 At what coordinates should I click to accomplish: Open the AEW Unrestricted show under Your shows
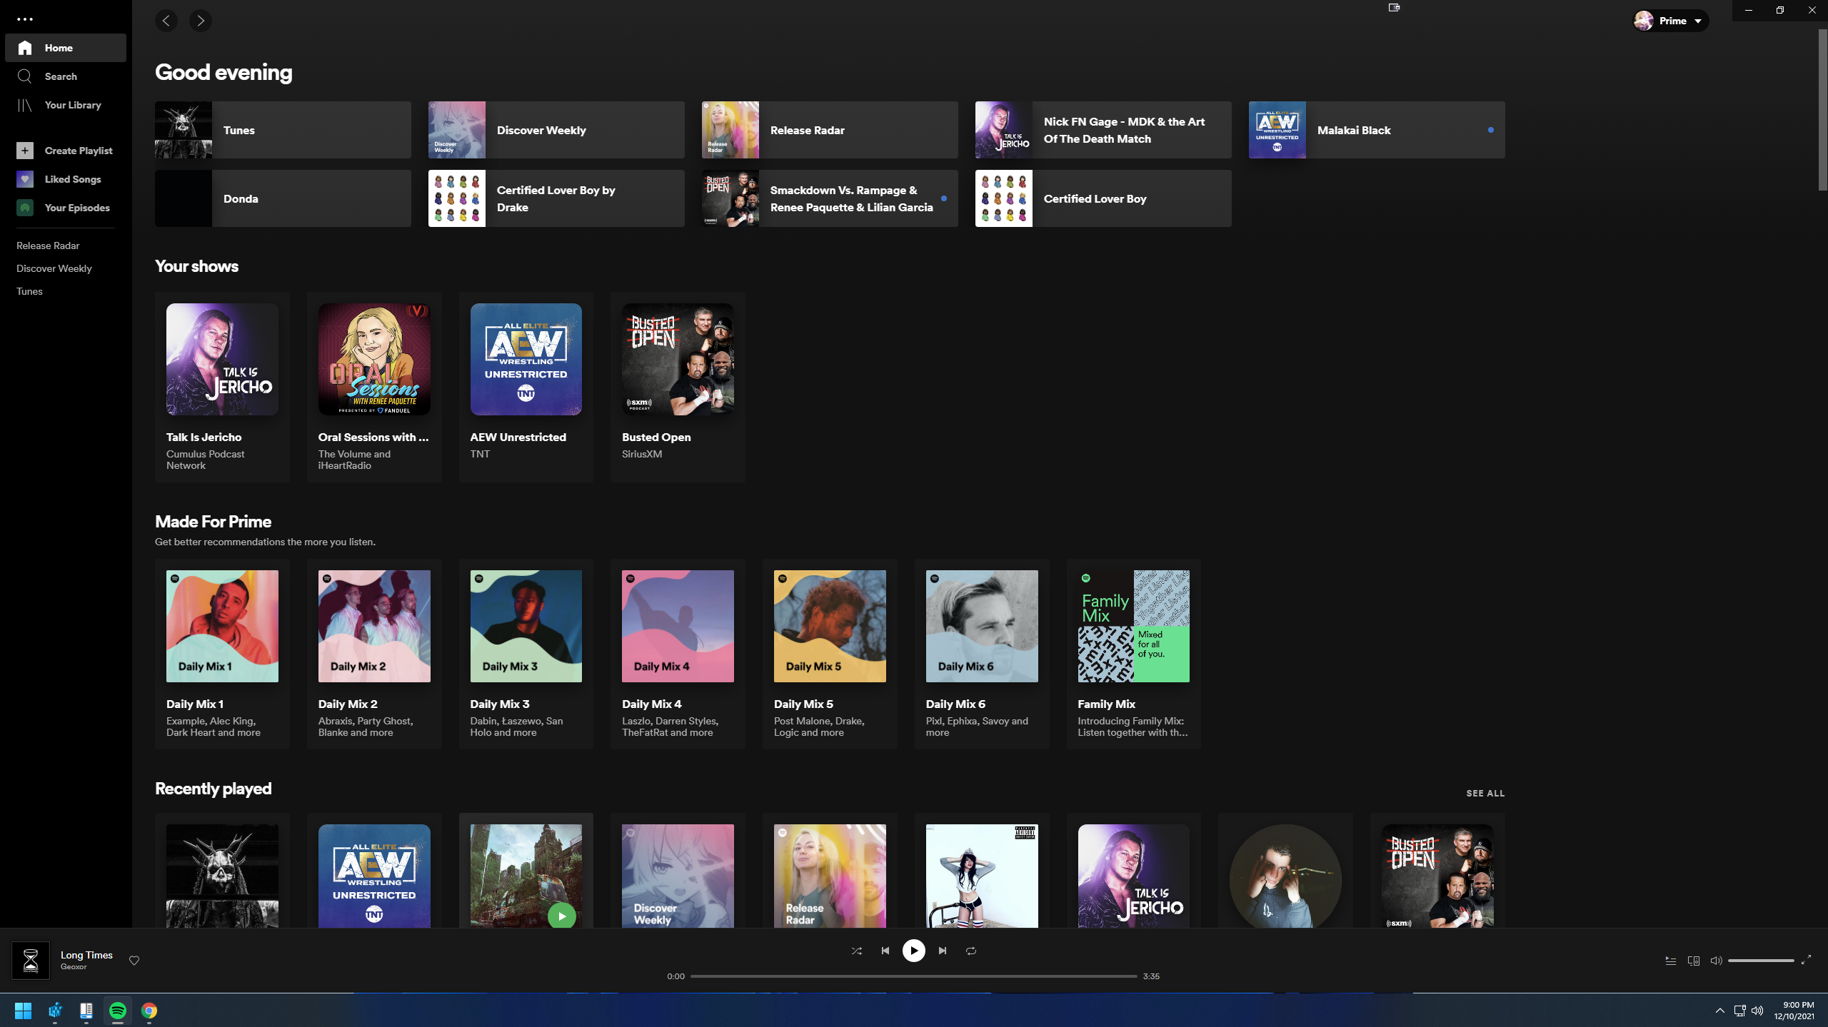tap(526, 387)
